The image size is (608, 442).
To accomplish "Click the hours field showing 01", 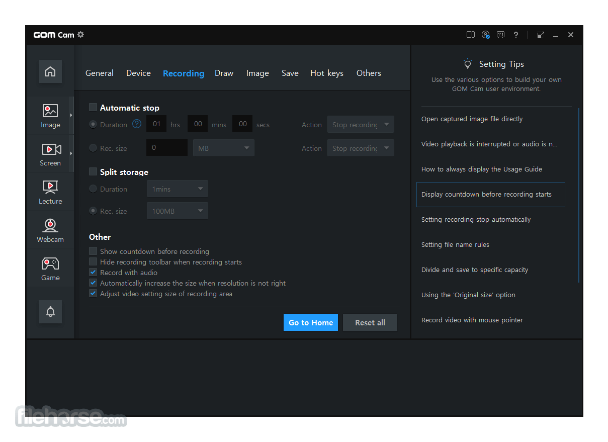I will [156, 124].
